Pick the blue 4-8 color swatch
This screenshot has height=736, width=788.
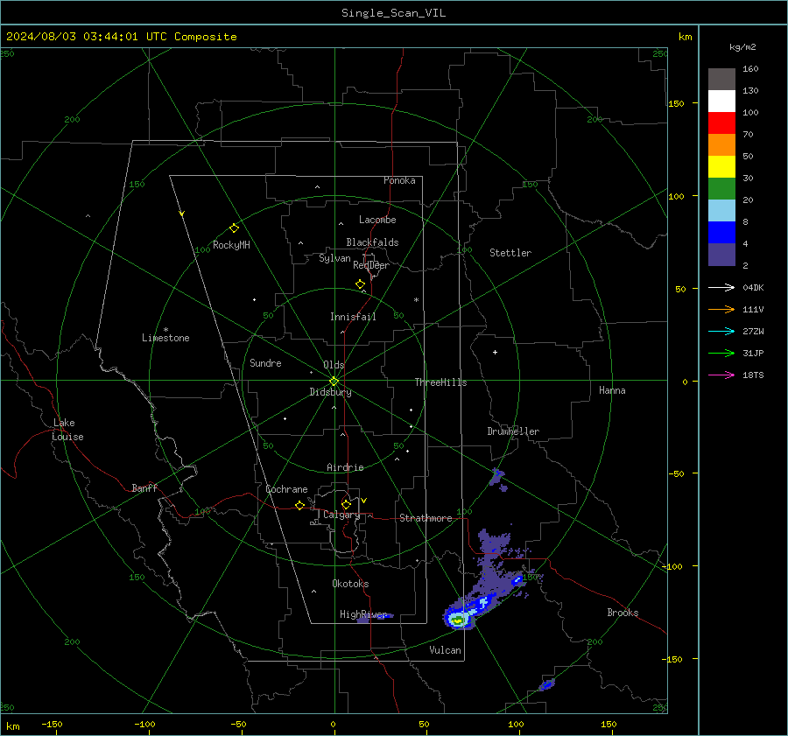point(721,232)
